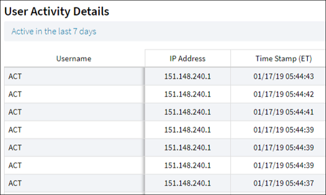Screen dimensions: 326x195
Task: Select the IP address in the 05:44:43 row
Action: click(187, 76)
